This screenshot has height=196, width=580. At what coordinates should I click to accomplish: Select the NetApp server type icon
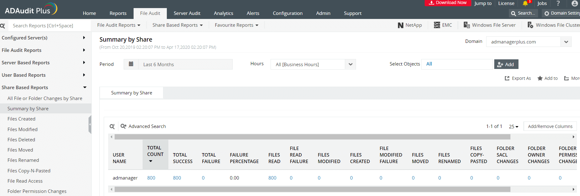click(x=400, y=25)
